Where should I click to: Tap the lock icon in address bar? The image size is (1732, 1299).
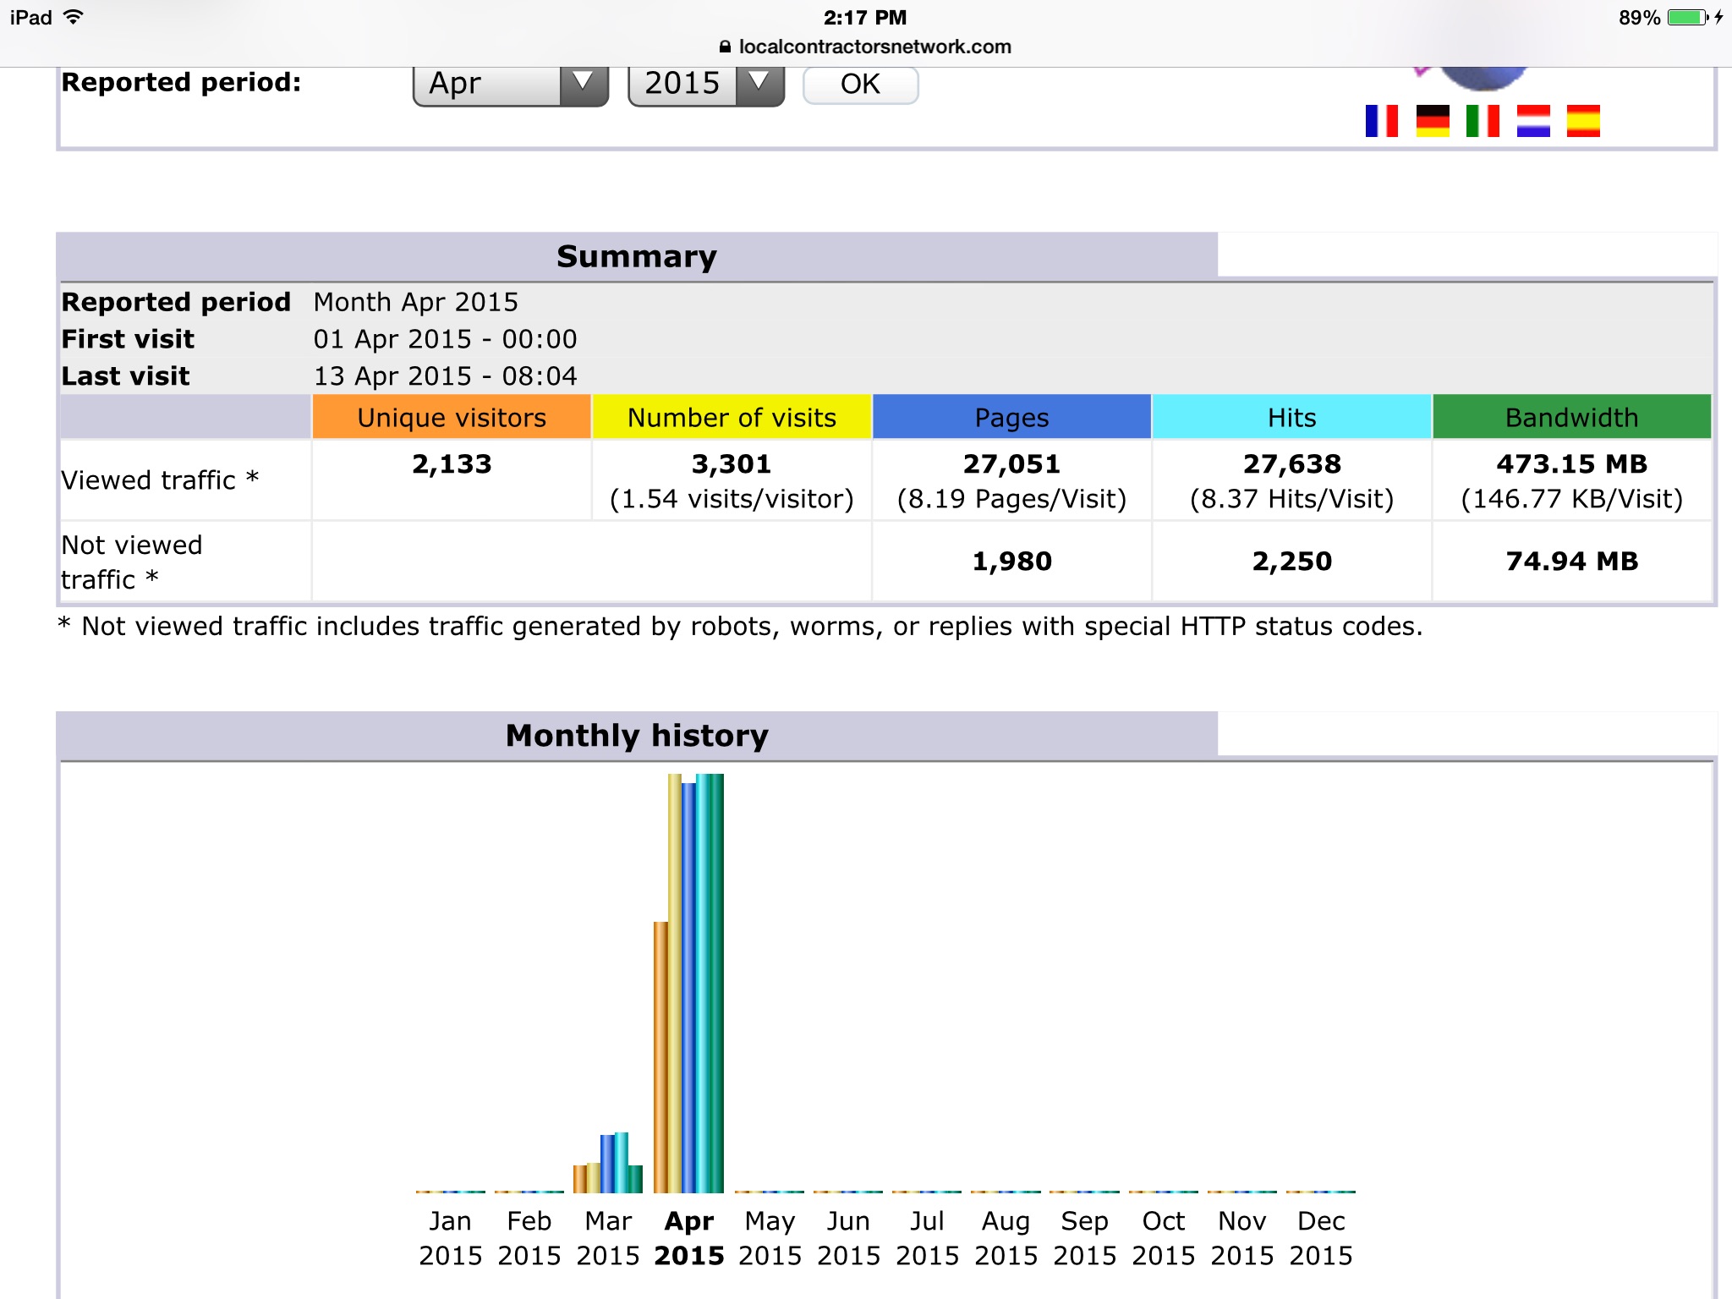pyautogui.click(x=725, y=47)
